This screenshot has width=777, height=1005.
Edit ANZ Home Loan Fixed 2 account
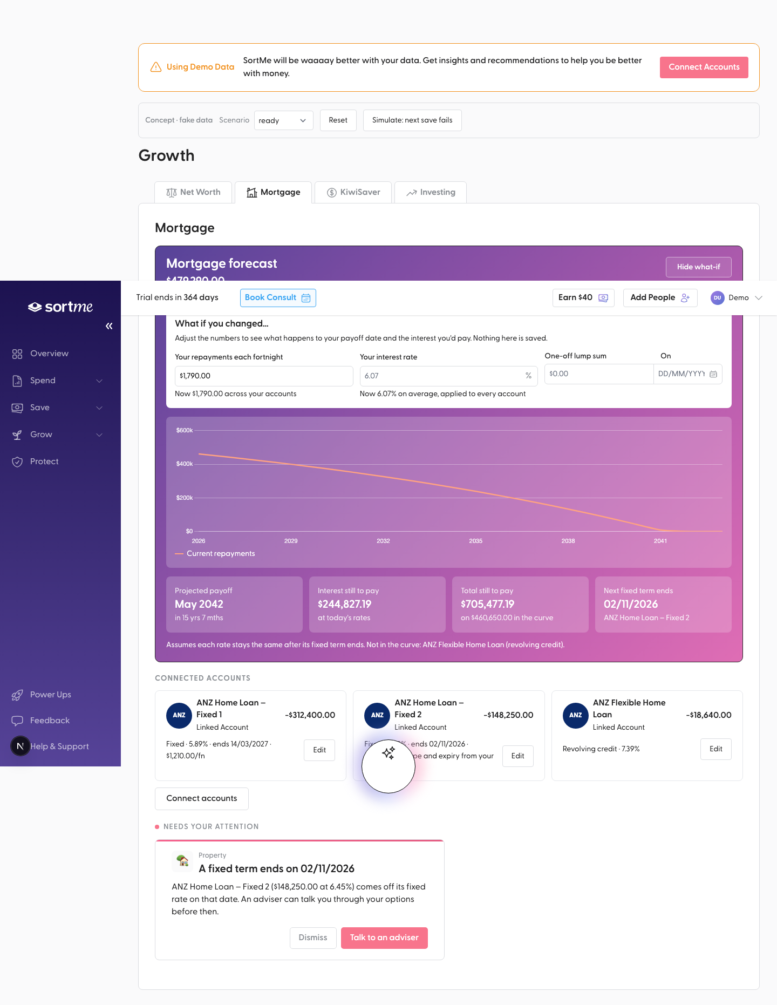coord(518,756)
